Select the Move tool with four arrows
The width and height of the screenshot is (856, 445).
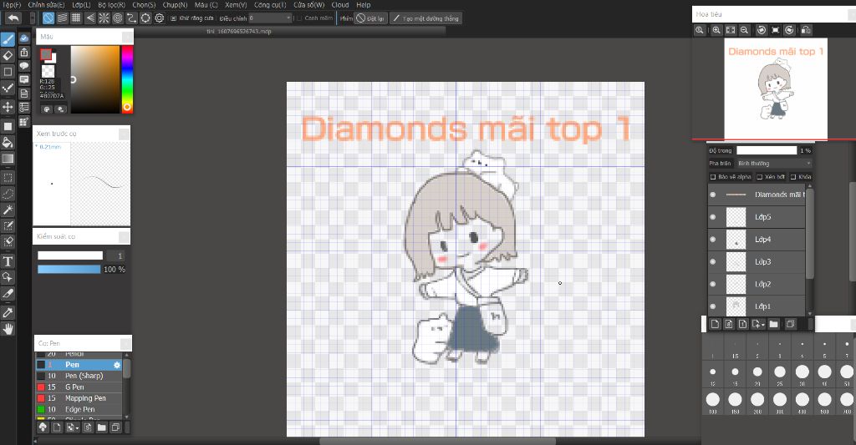pyautogui.click(x=8, y=106)
